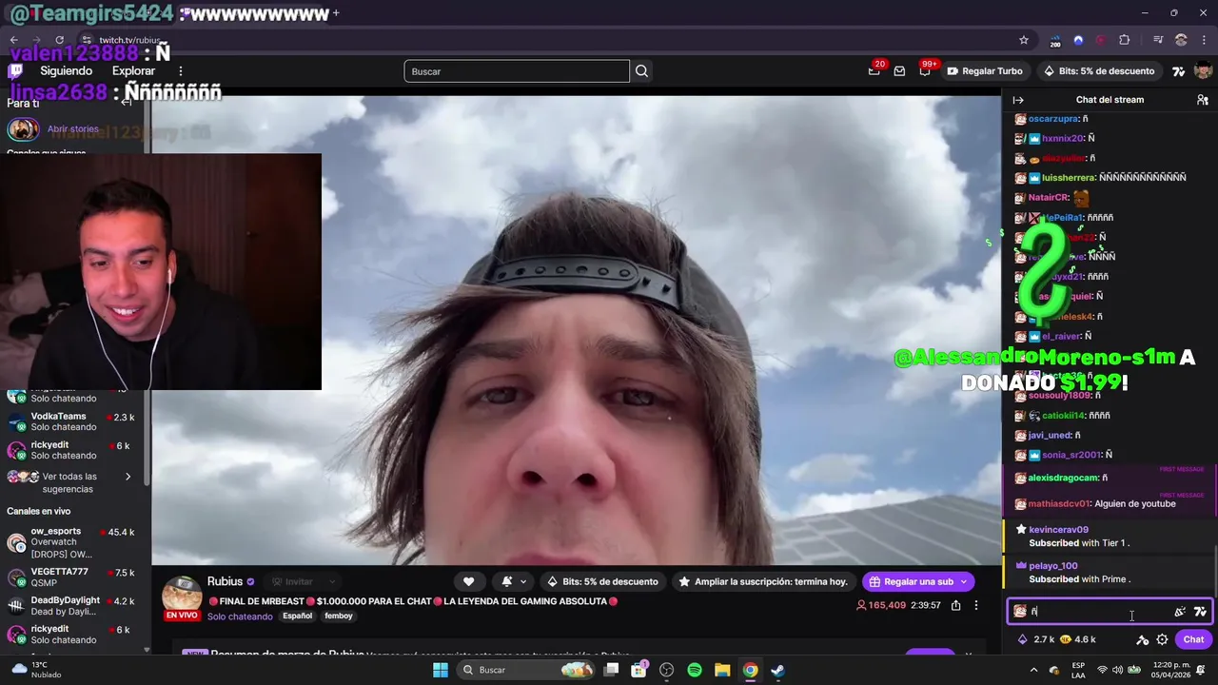Screen dimensions: 1218x685
Task: Open the Rubius channel avatar marked EN VIVO
Action: pos(182,597)
